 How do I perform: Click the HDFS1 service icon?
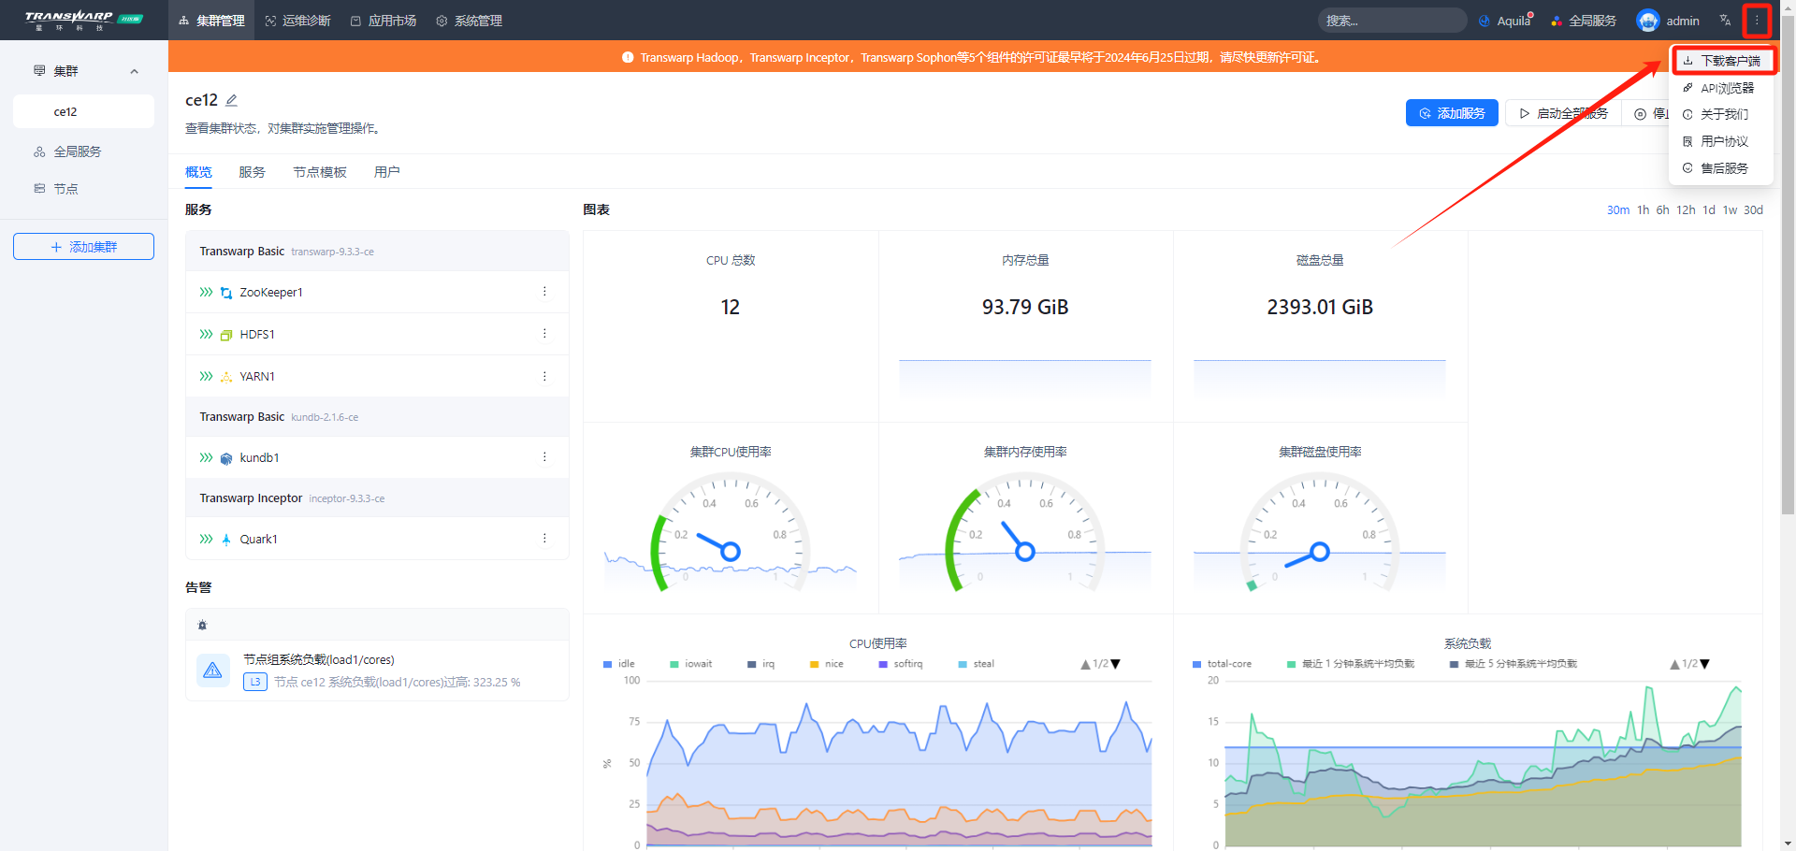tap(225, 335)
